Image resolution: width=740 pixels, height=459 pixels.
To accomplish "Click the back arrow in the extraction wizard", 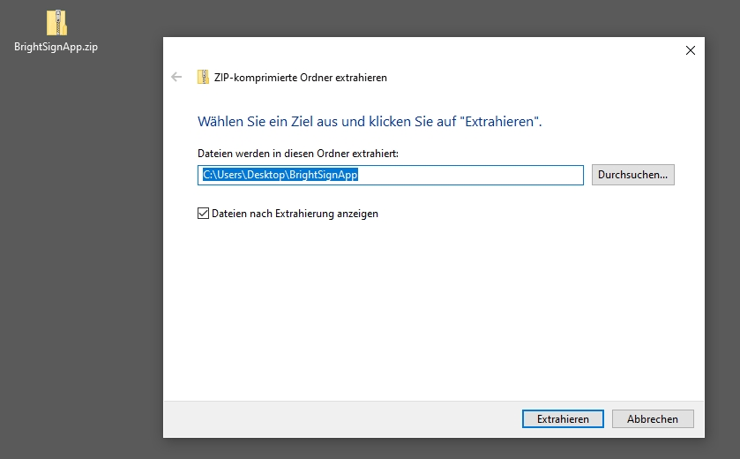I will [x=176, y=78].
